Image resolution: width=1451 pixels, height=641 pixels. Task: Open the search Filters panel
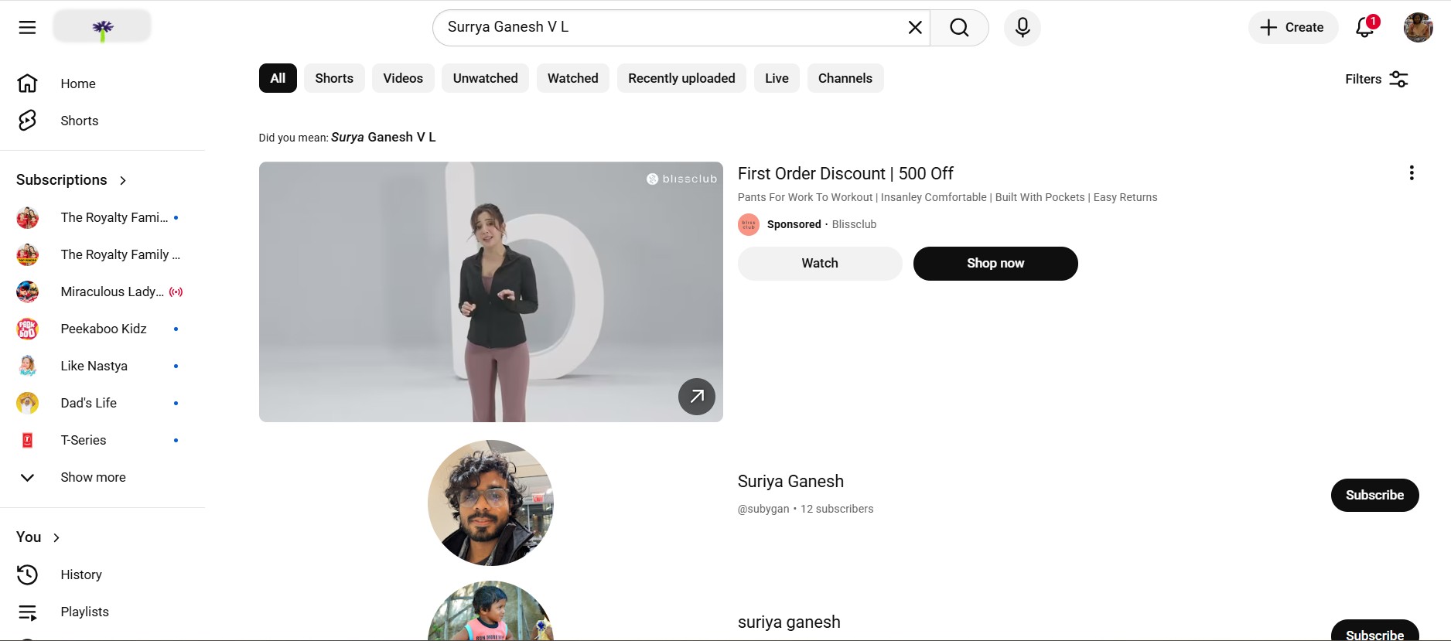tap(1377, 79)
